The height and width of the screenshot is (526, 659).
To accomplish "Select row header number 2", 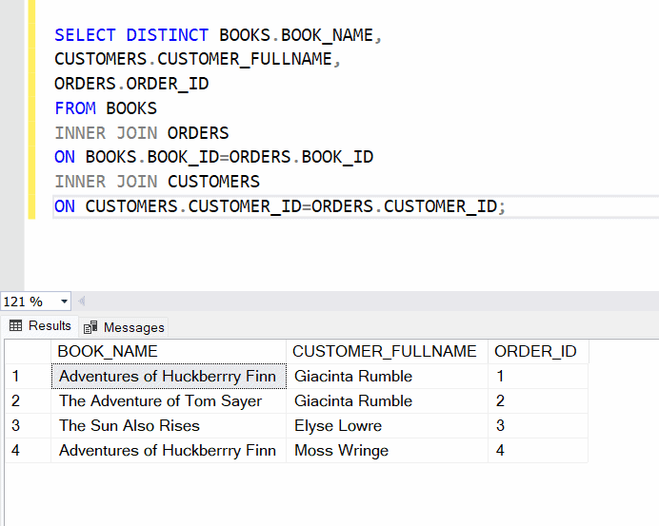I will [x=29, y=400].
